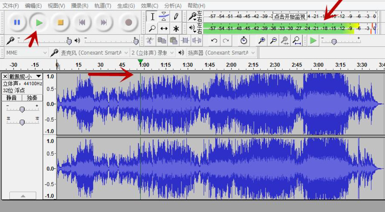The height and width of the screenshot is (212, 385).
Task: Open the 扬声器 playback device dropdown
Action: pyautogui.click(x=221, y=53)
